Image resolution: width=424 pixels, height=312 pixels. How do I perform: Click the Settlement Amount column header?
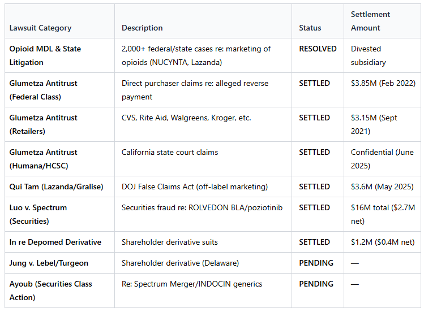point(370,21)
